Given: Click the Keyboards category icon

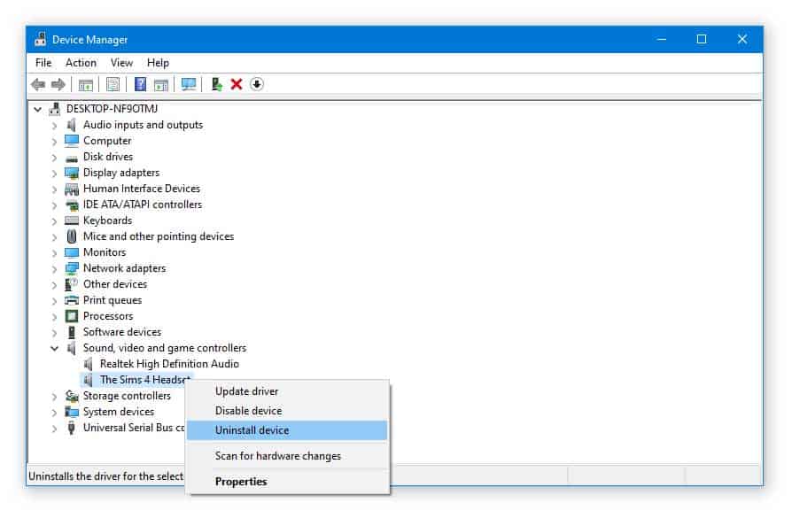Looking at the screenshot, I should point(72,220).
